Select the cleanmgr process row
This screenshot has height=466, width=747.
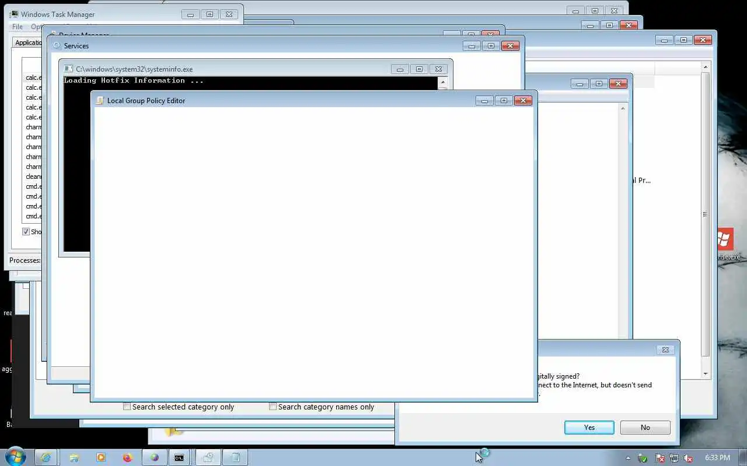click(33, 176)
